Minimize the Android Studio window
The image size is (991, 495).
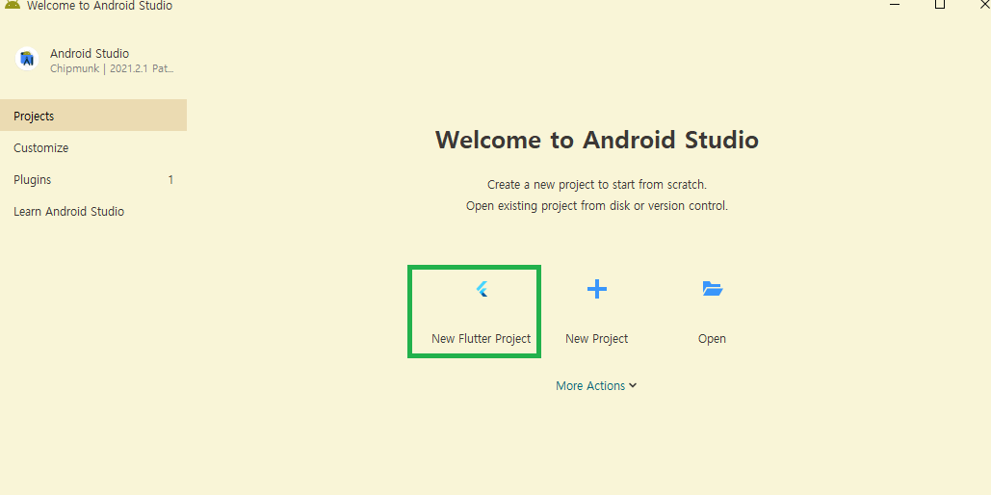[895, 4]
